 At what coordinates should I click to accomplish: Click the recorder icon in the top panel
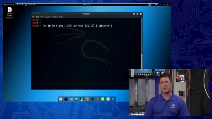click(156, 5)
